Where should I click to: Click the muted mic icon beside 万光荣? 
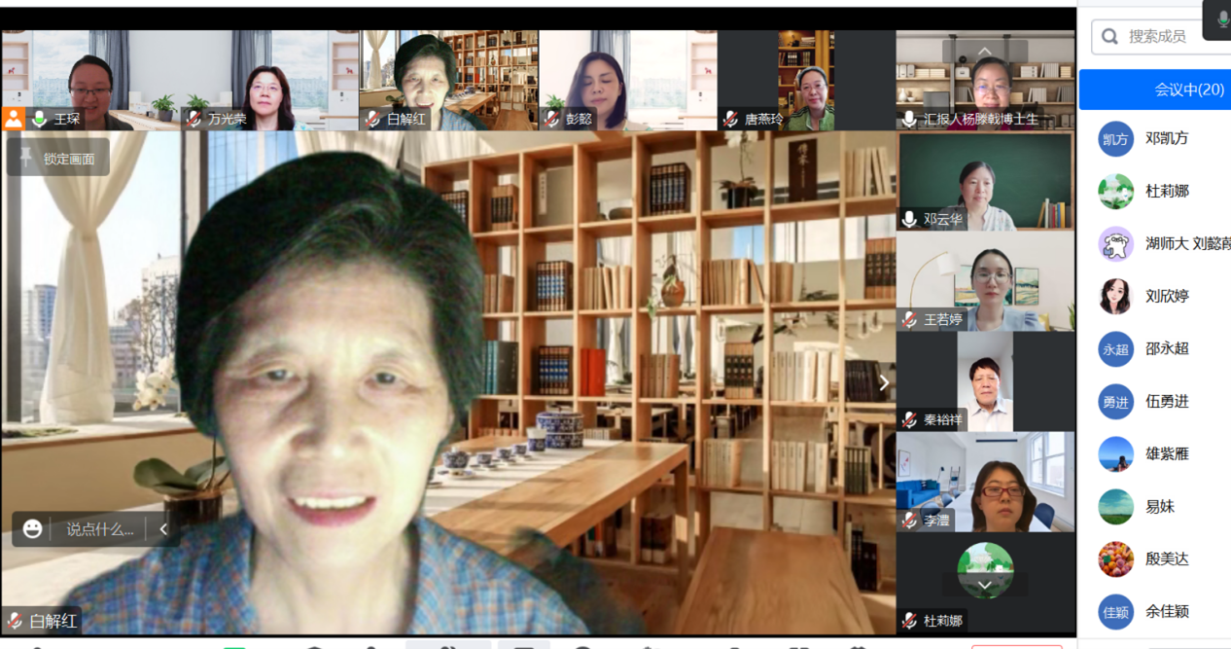(x=193, y=119)
